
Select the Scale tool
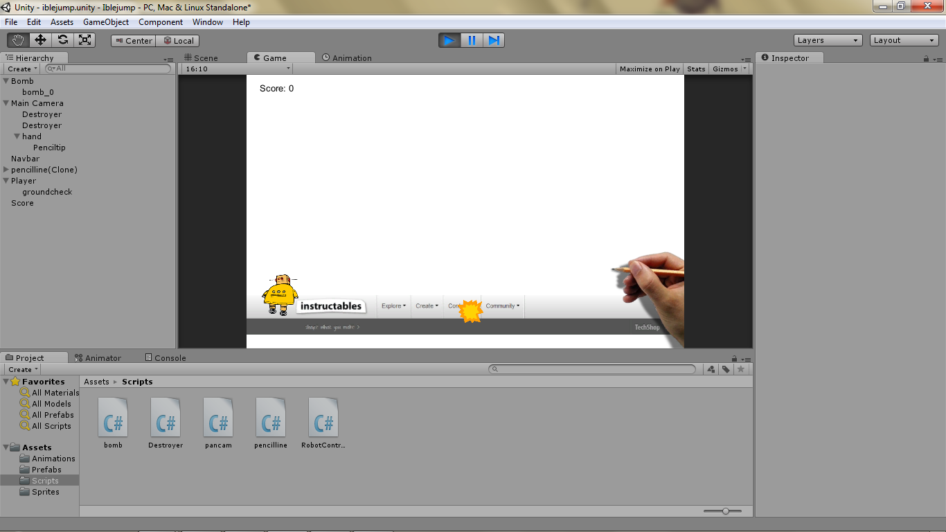(84, 40)
